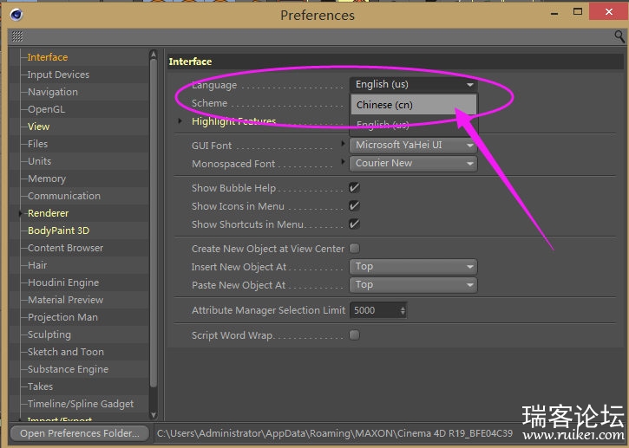The height and width of the screenshot is (448, 629).
Task: Select BodyPaint 3D category
Action: click(x=59, y=230)
